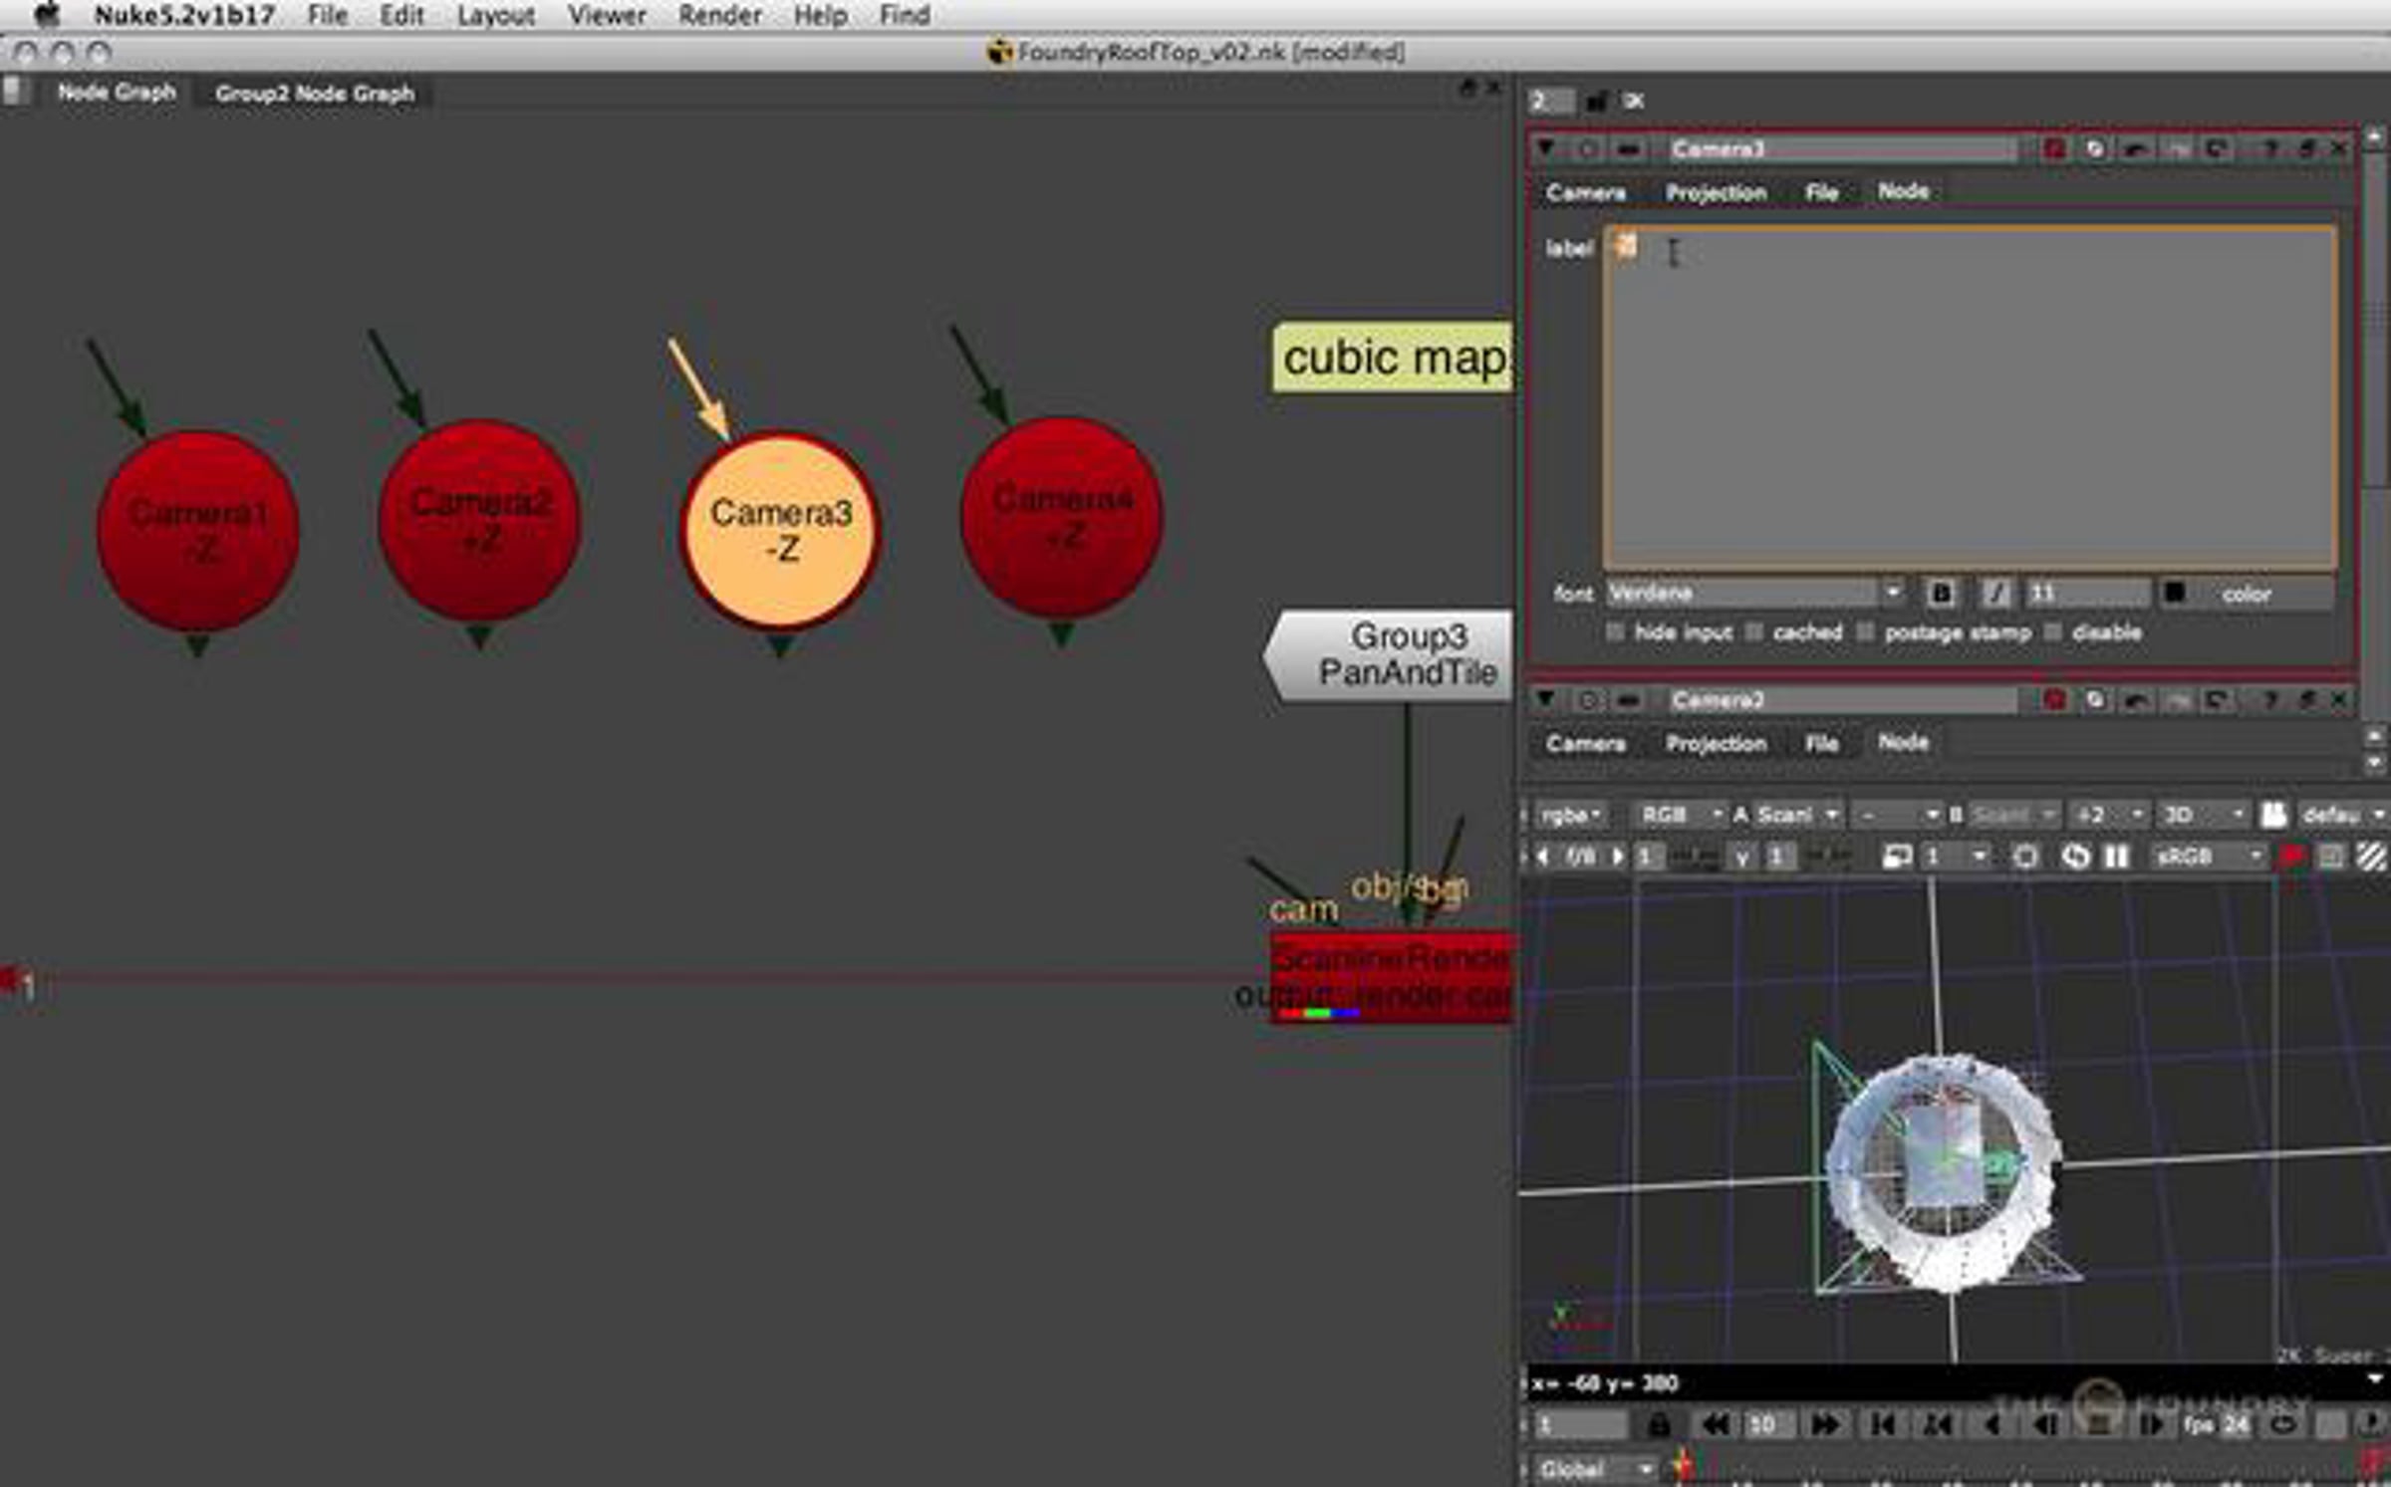Toggle the proxy mode icon in viewer
Screen dimensions: 2391x1487
tap(1896, 857)
